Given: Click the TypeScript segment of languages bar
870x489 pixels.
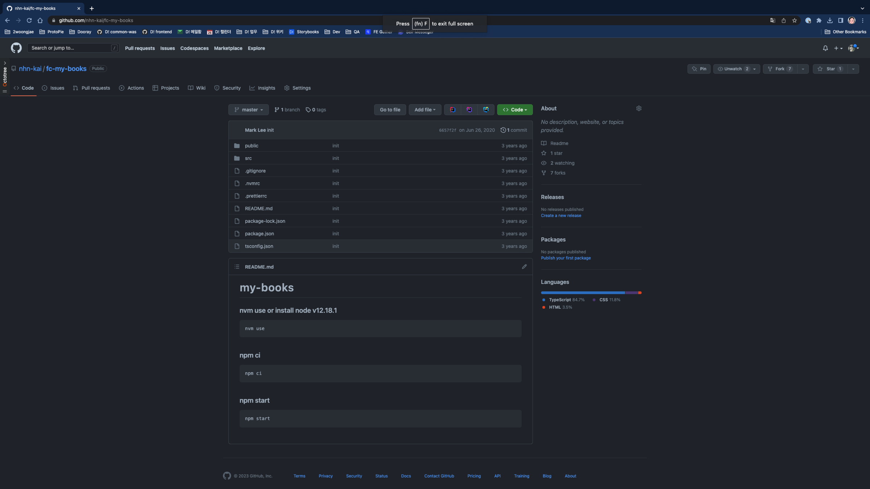Looking at the screenshot, I should click(x=583, y=293).
